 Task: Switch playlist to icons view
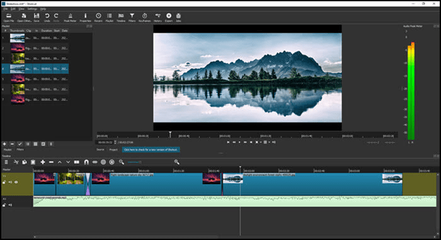tap(43, 144)
